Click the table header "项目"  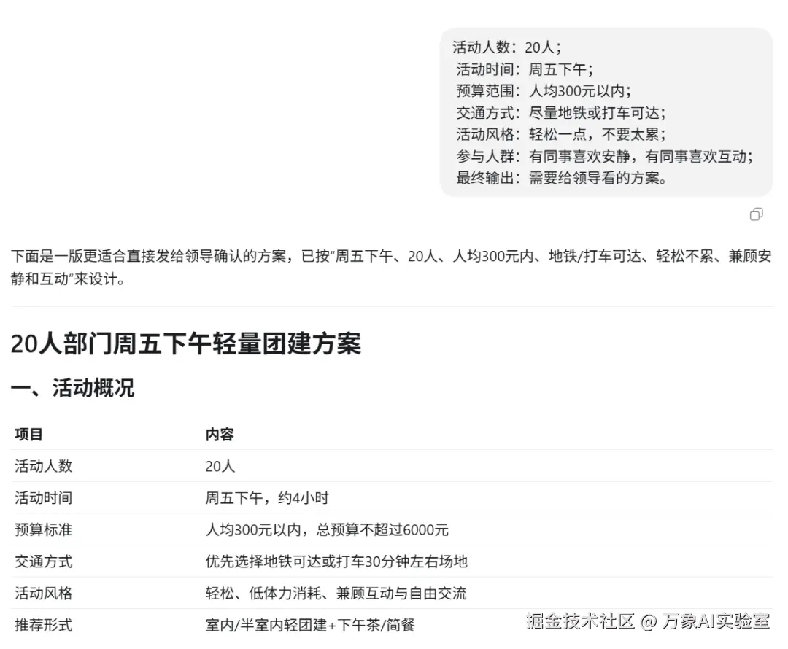(28, 434)
